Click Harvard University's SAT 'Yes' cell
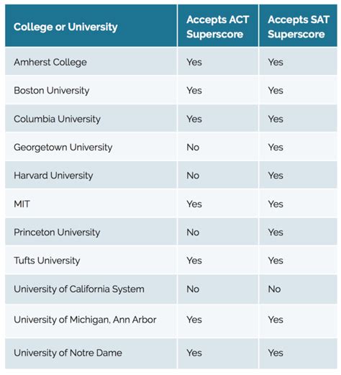 tap(298, 175)
